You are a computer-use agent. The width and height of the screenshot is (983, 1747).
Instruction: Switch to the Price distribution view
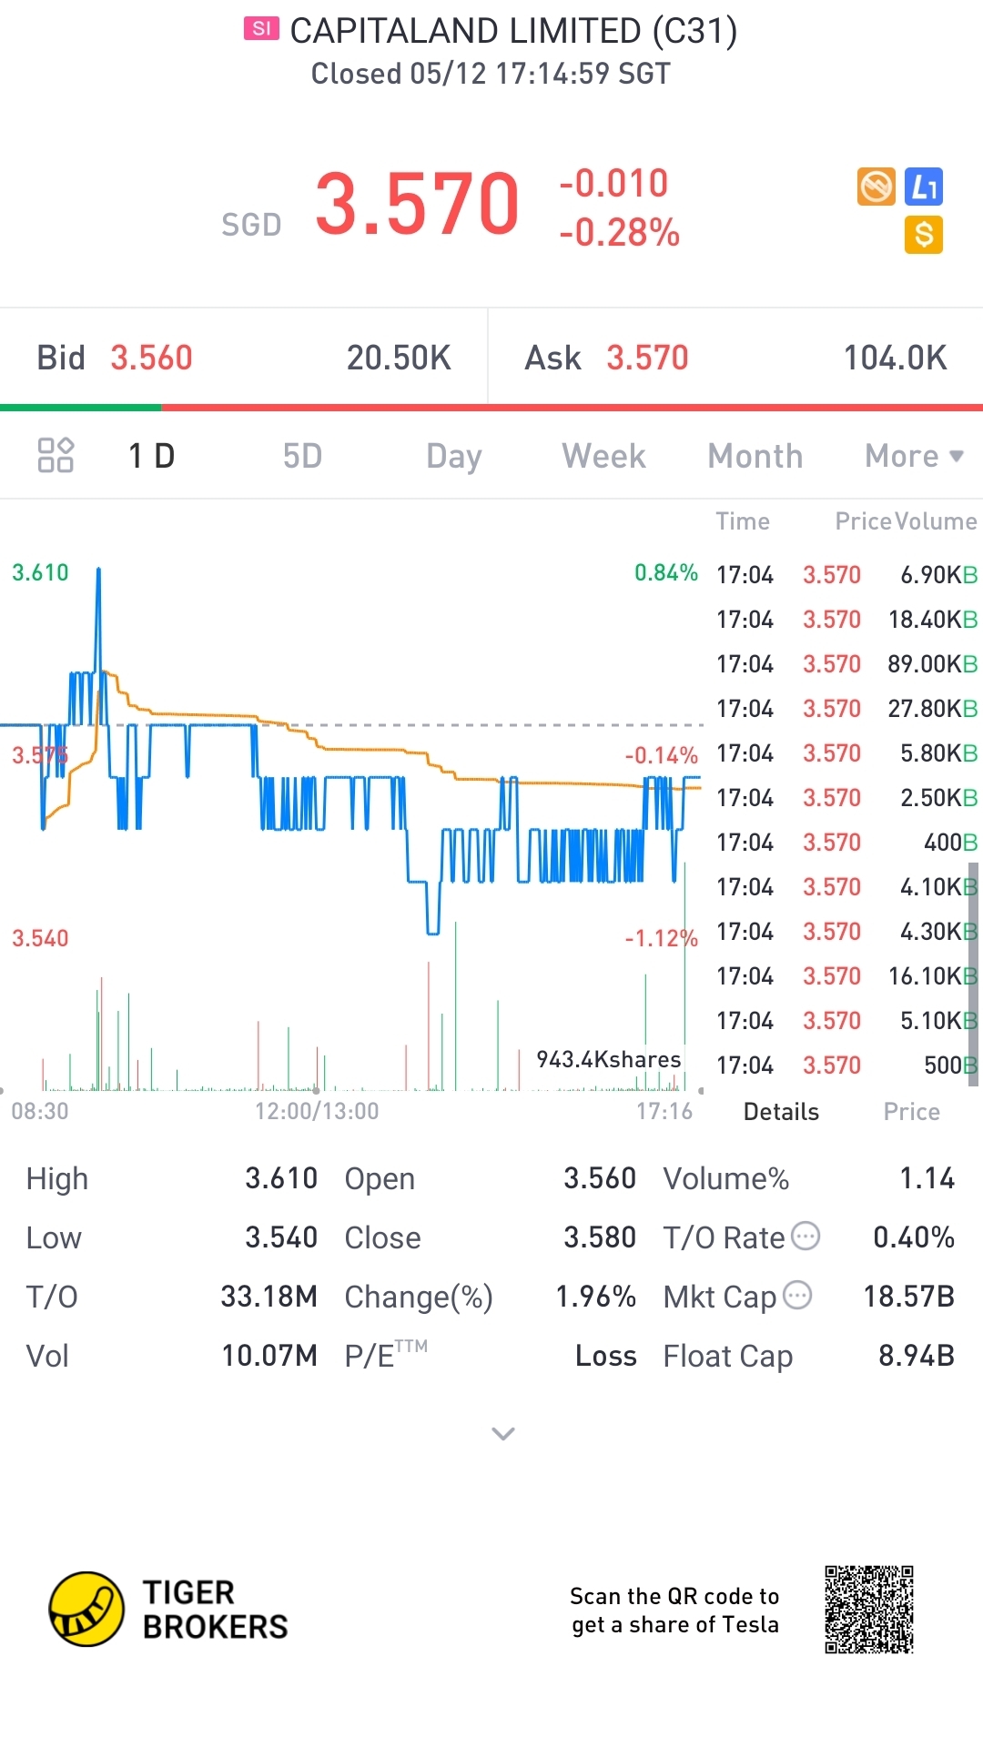[x=911, y=1112]
